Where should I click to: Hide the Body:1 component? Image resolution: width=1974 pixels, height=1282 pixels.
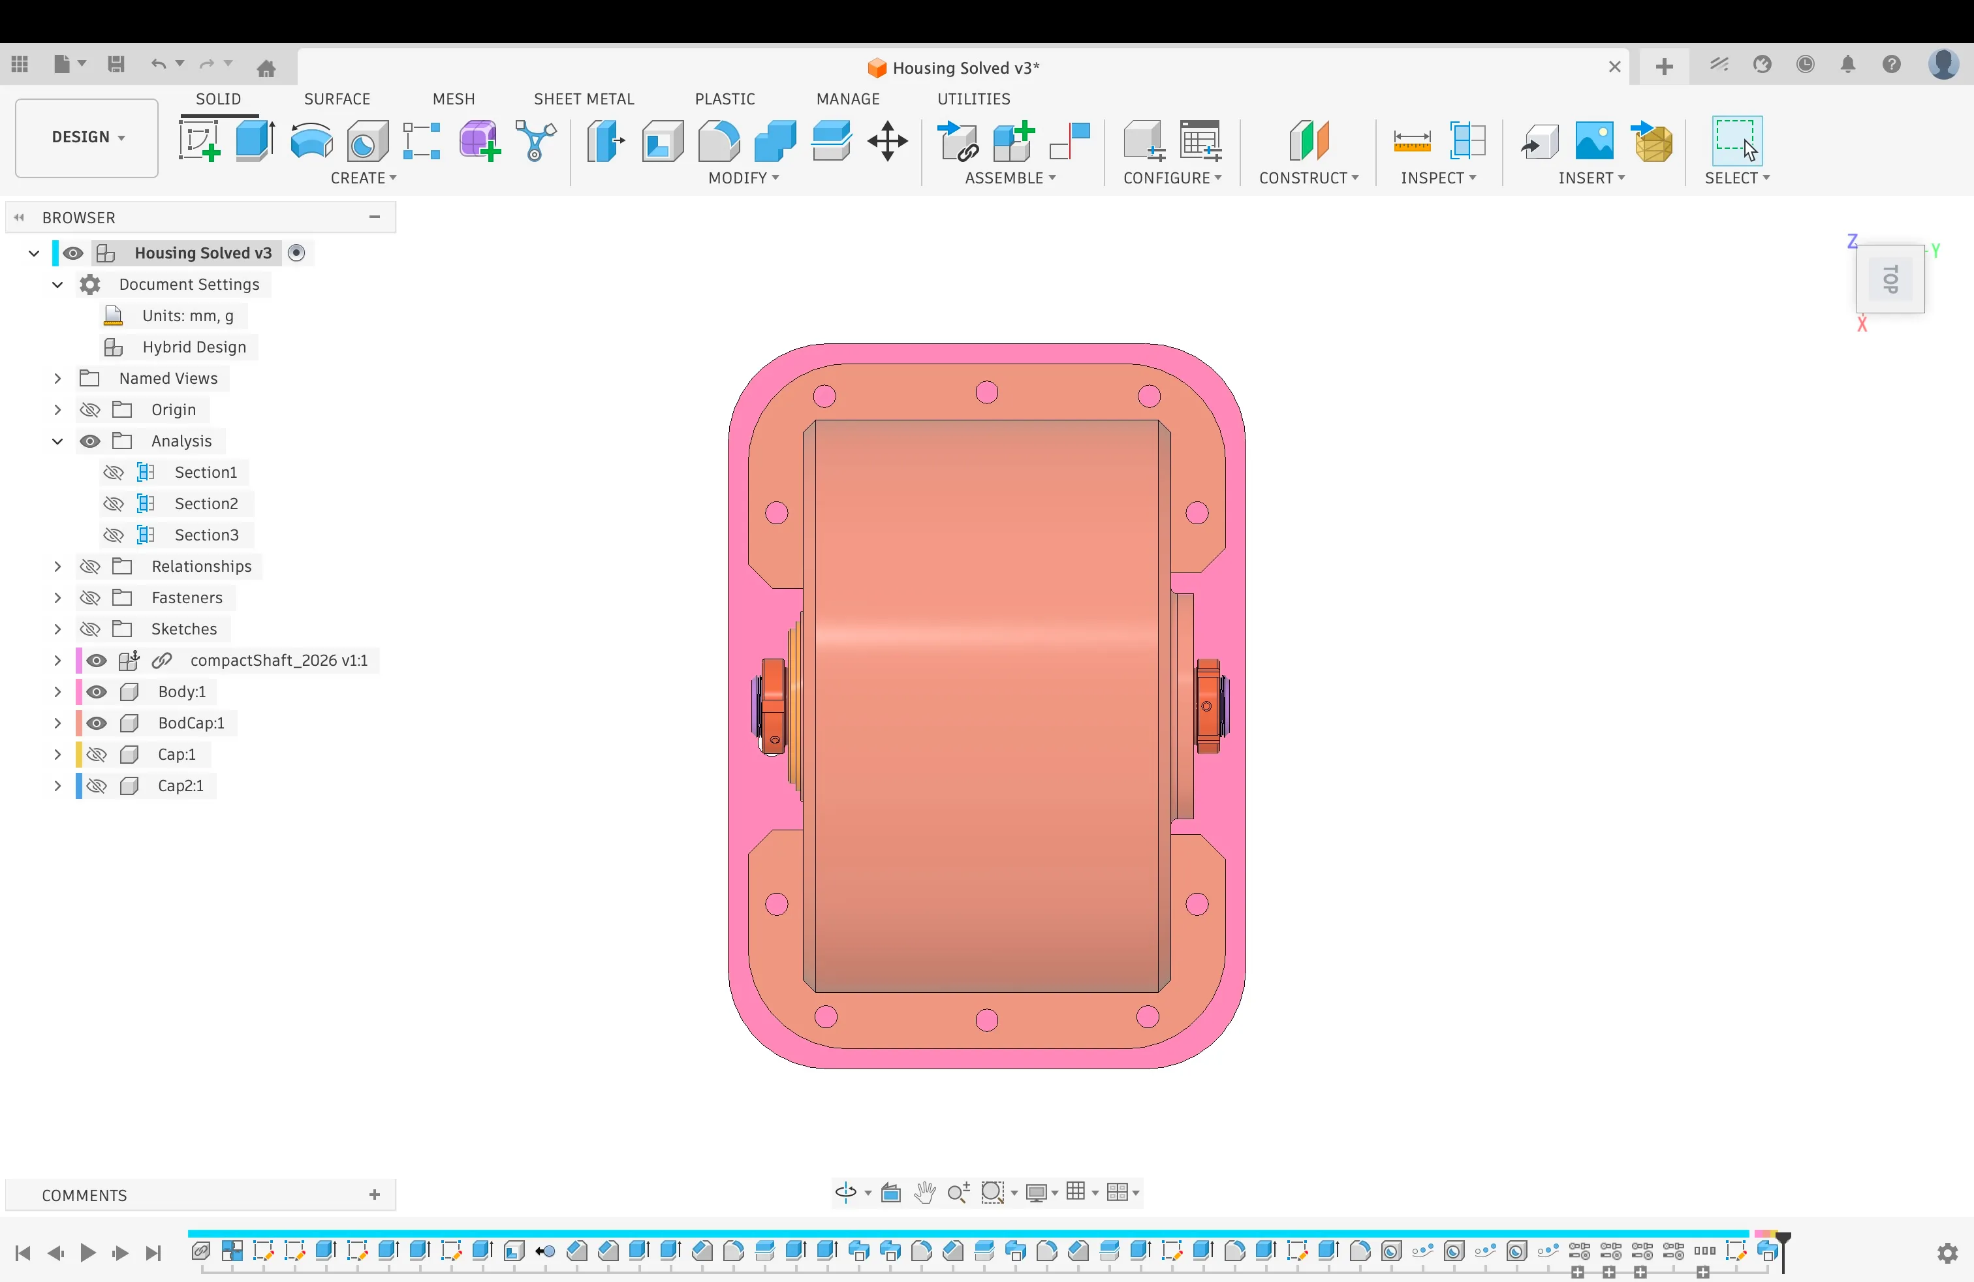[x=96, y=691]
